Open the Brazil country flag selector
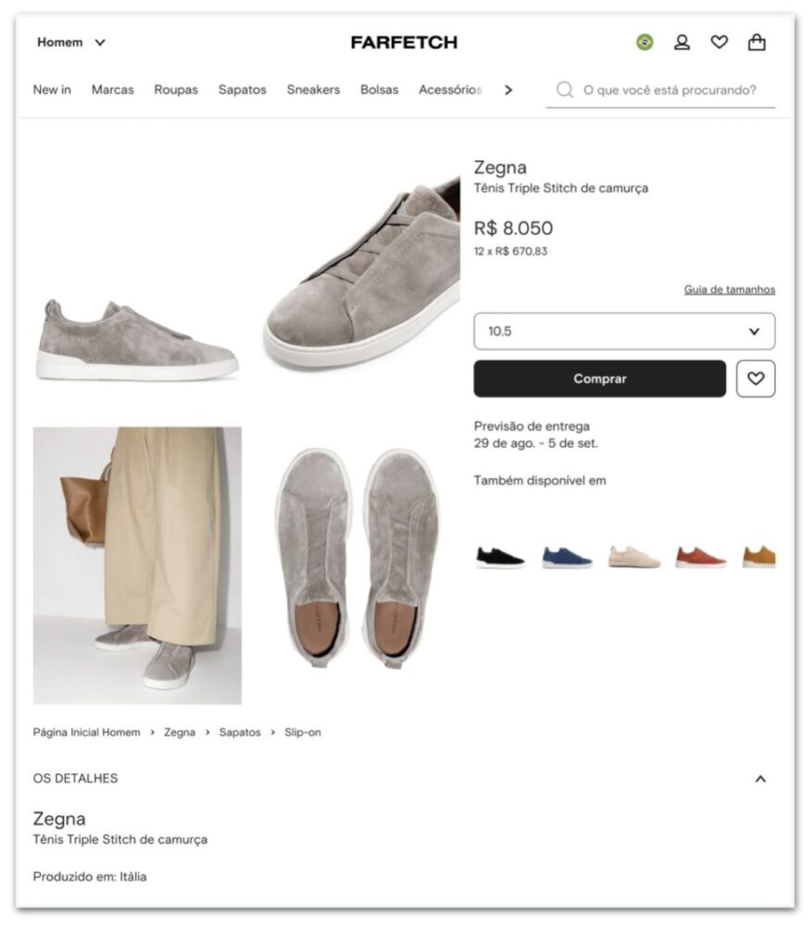Screen dimensions: 812x925 click(x=644, y=43)
